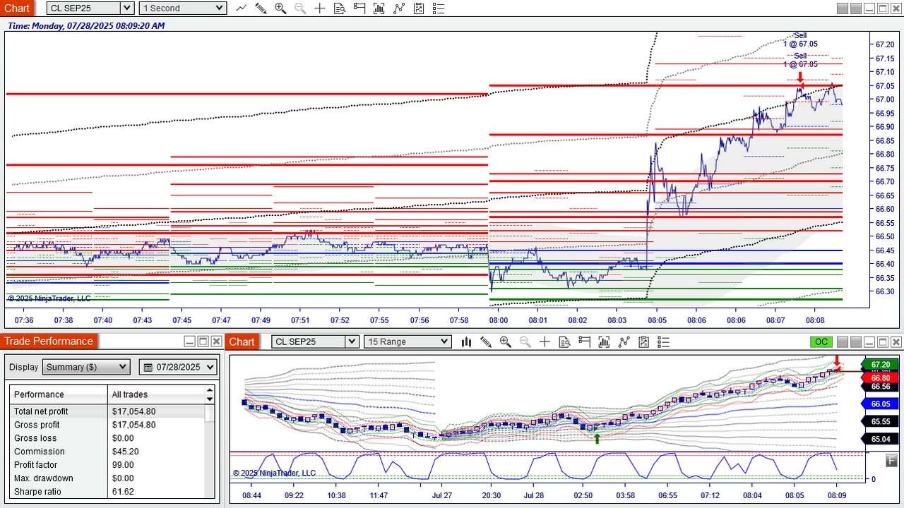Viewport: 904px width, 508px height.
Task: Click the Performance column header
Action: (x=59, y=394)
